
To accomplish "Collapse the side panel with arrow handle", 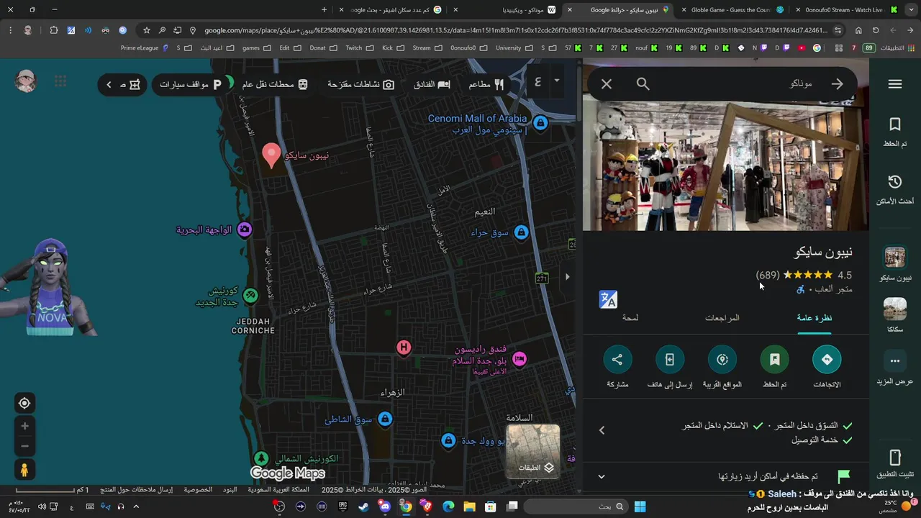I will tap(568, 276).
